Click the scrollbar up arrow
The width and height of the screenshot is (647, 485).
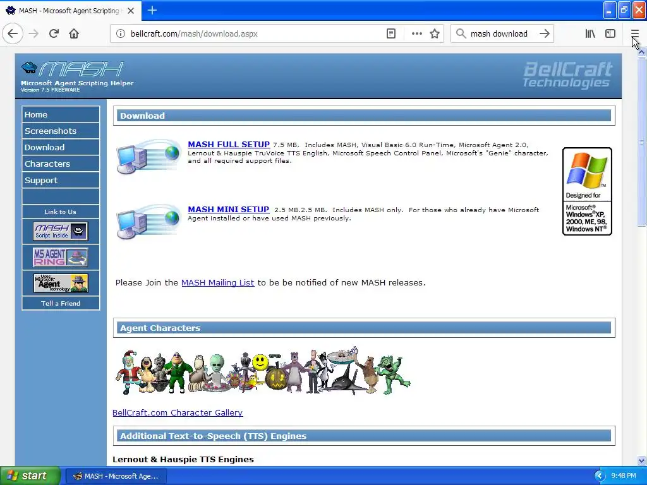(641, 52)
